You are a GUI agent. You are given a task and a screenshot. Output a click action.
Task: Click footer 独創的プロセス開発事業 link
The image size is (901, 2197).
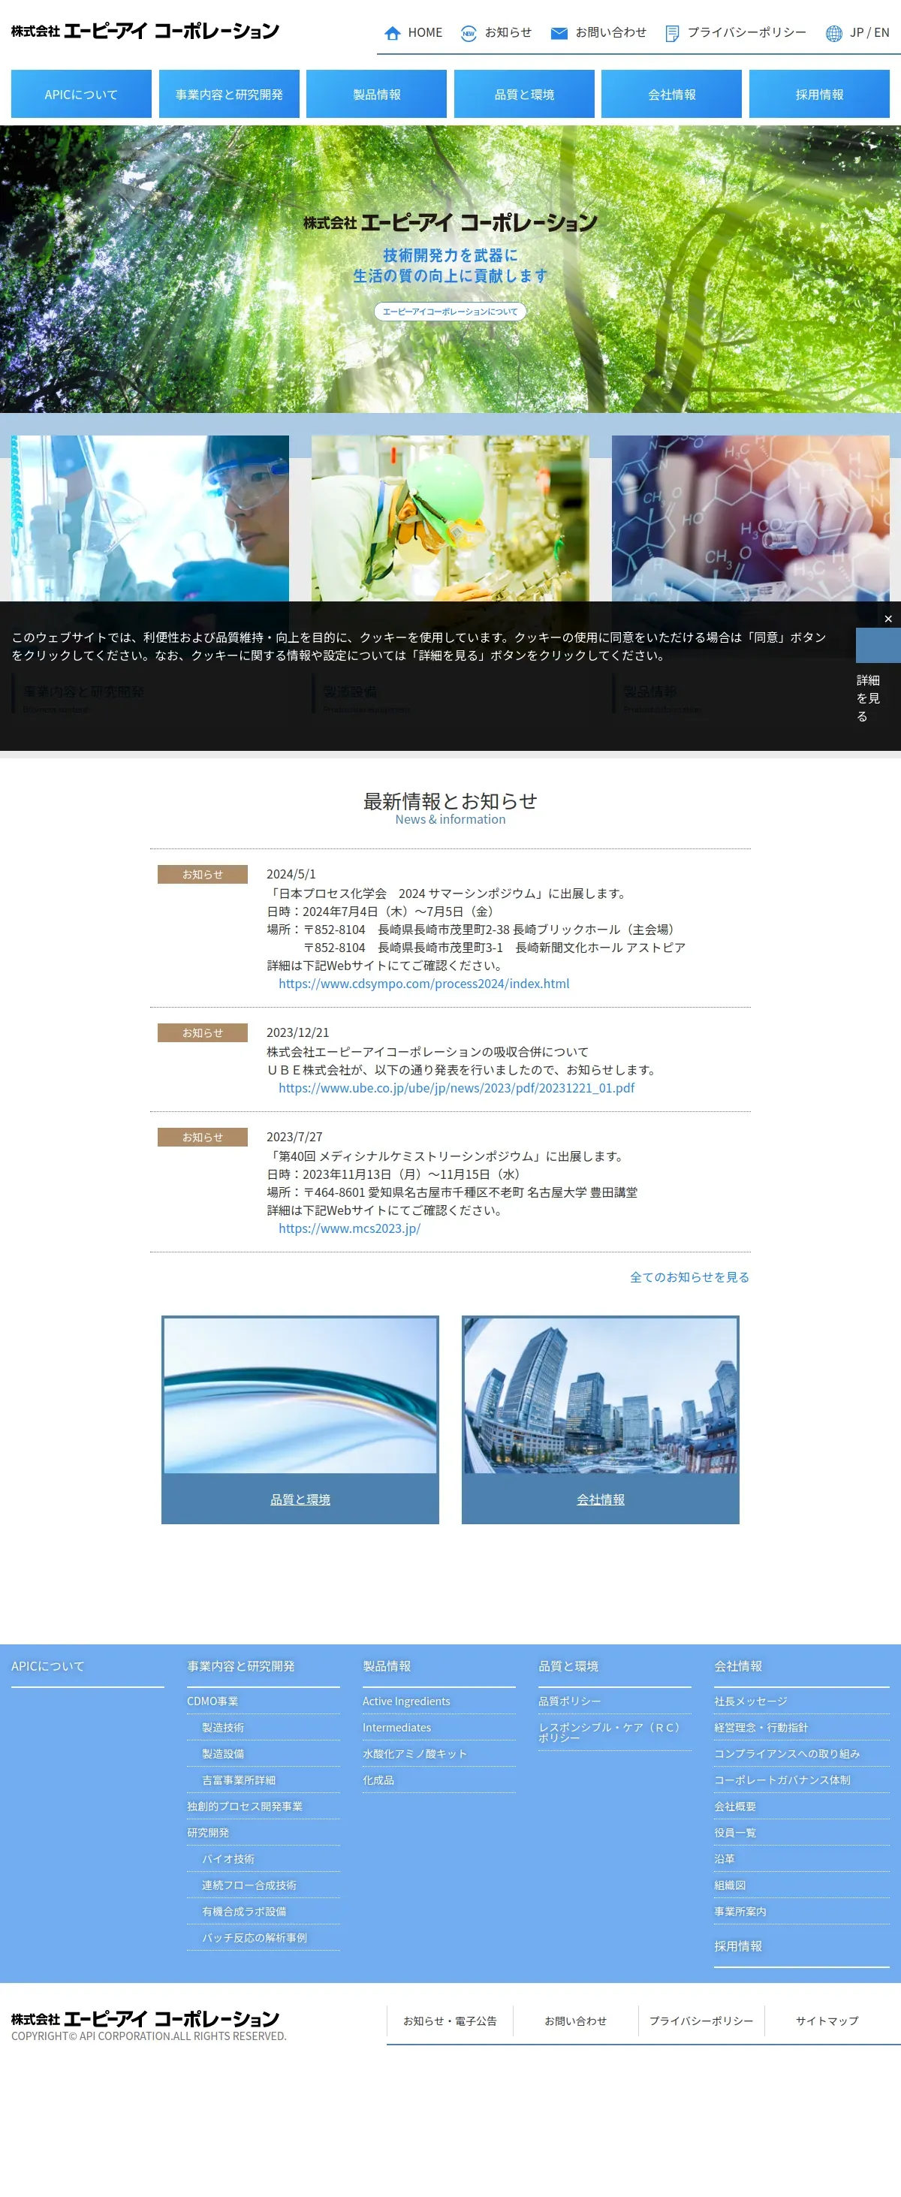click(x=245, y=1807)
